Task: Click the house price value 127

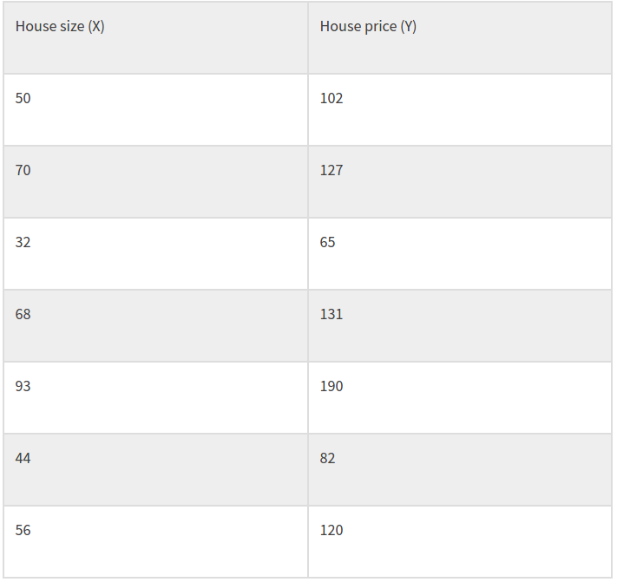Action: [331, 171]
